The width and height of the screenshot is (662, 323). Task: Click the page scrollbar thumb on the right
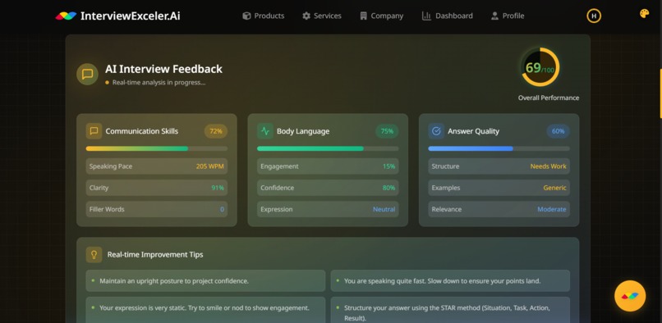point(660,93)
